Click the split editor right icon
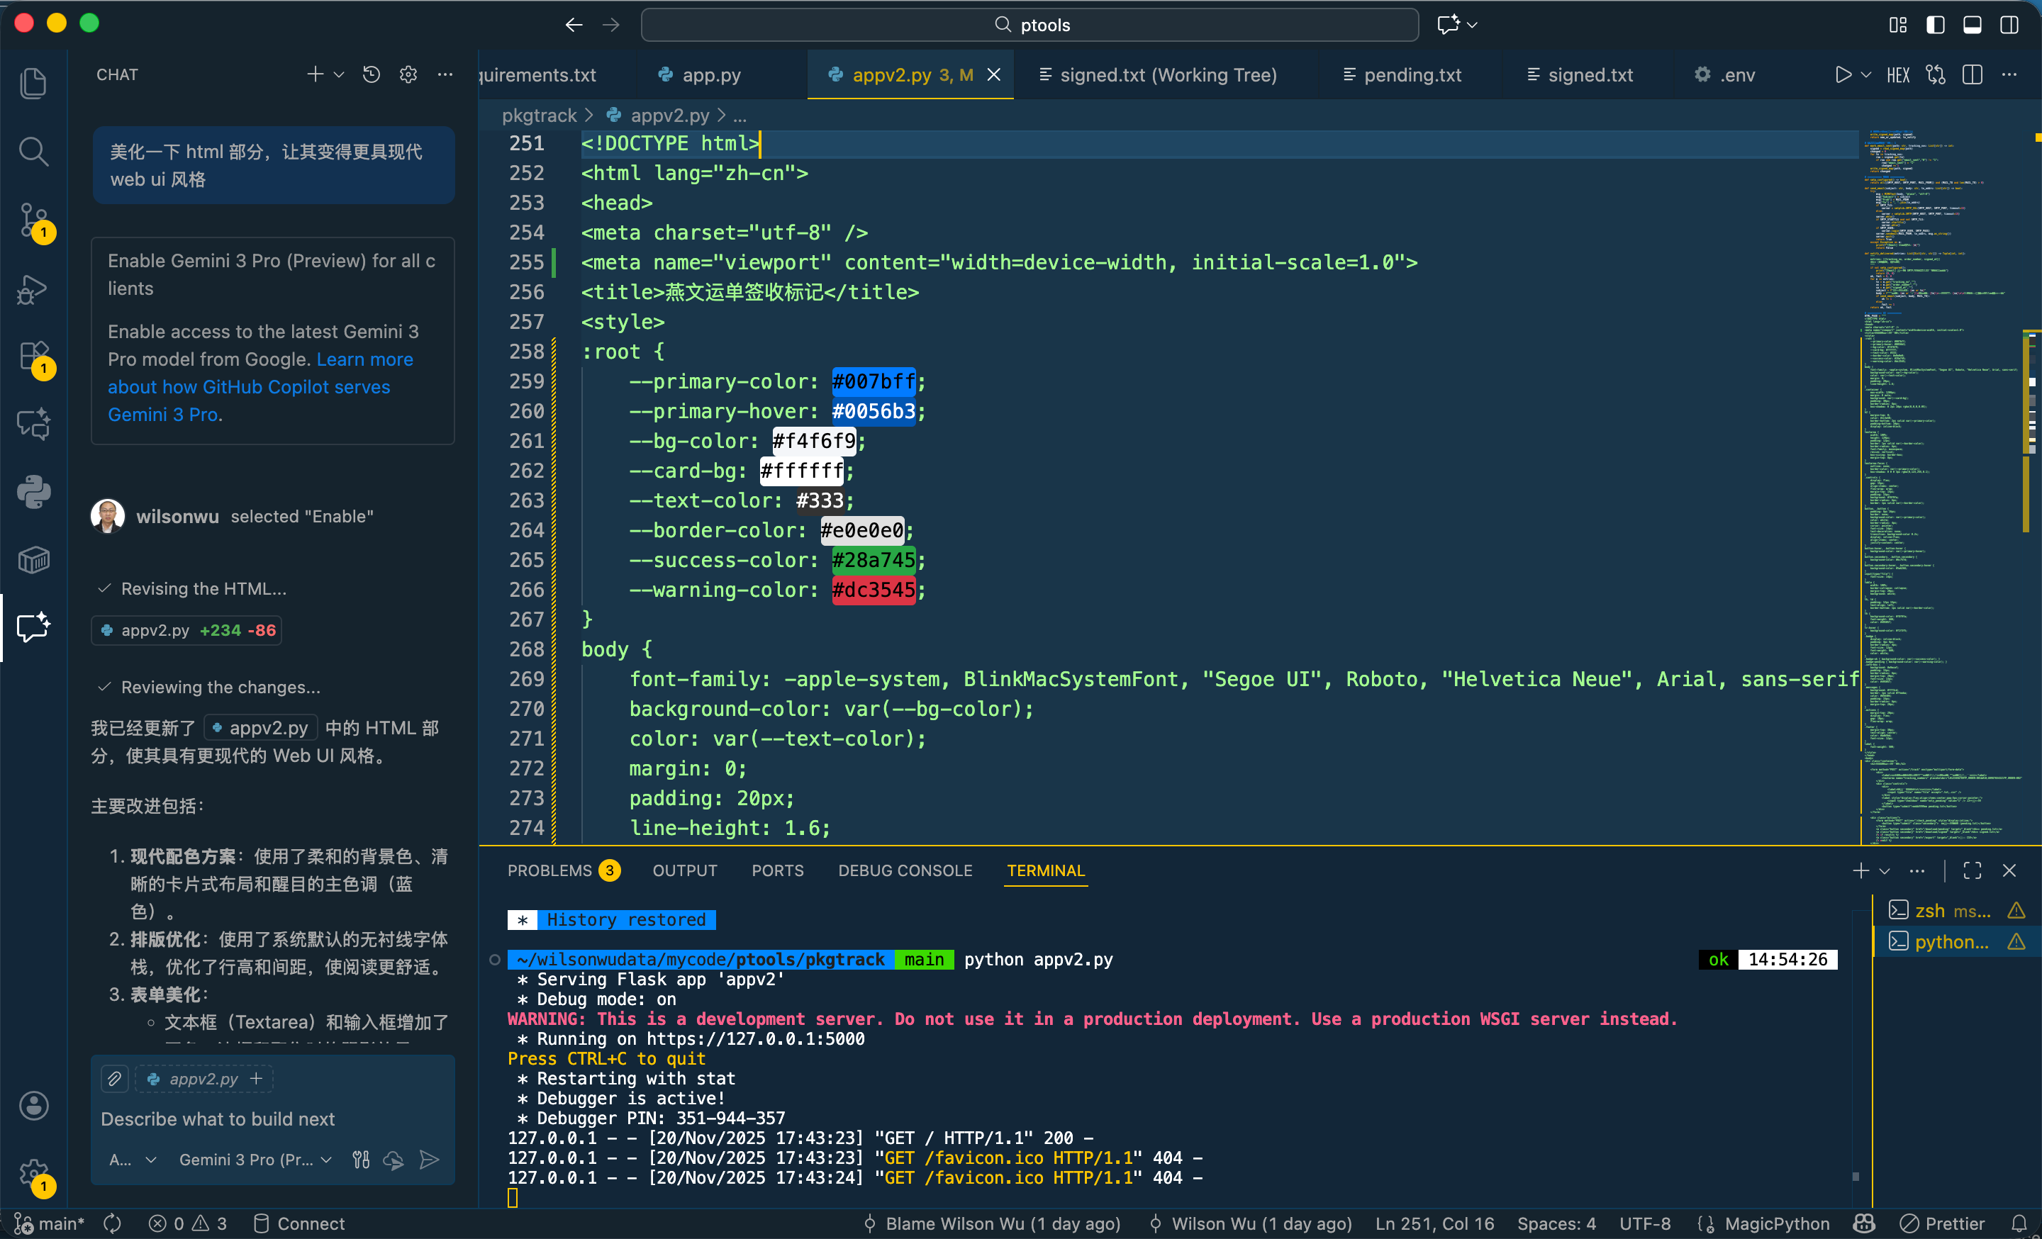The height and width of the screenshot is (1239, 2042). [x=1972, y=74]
